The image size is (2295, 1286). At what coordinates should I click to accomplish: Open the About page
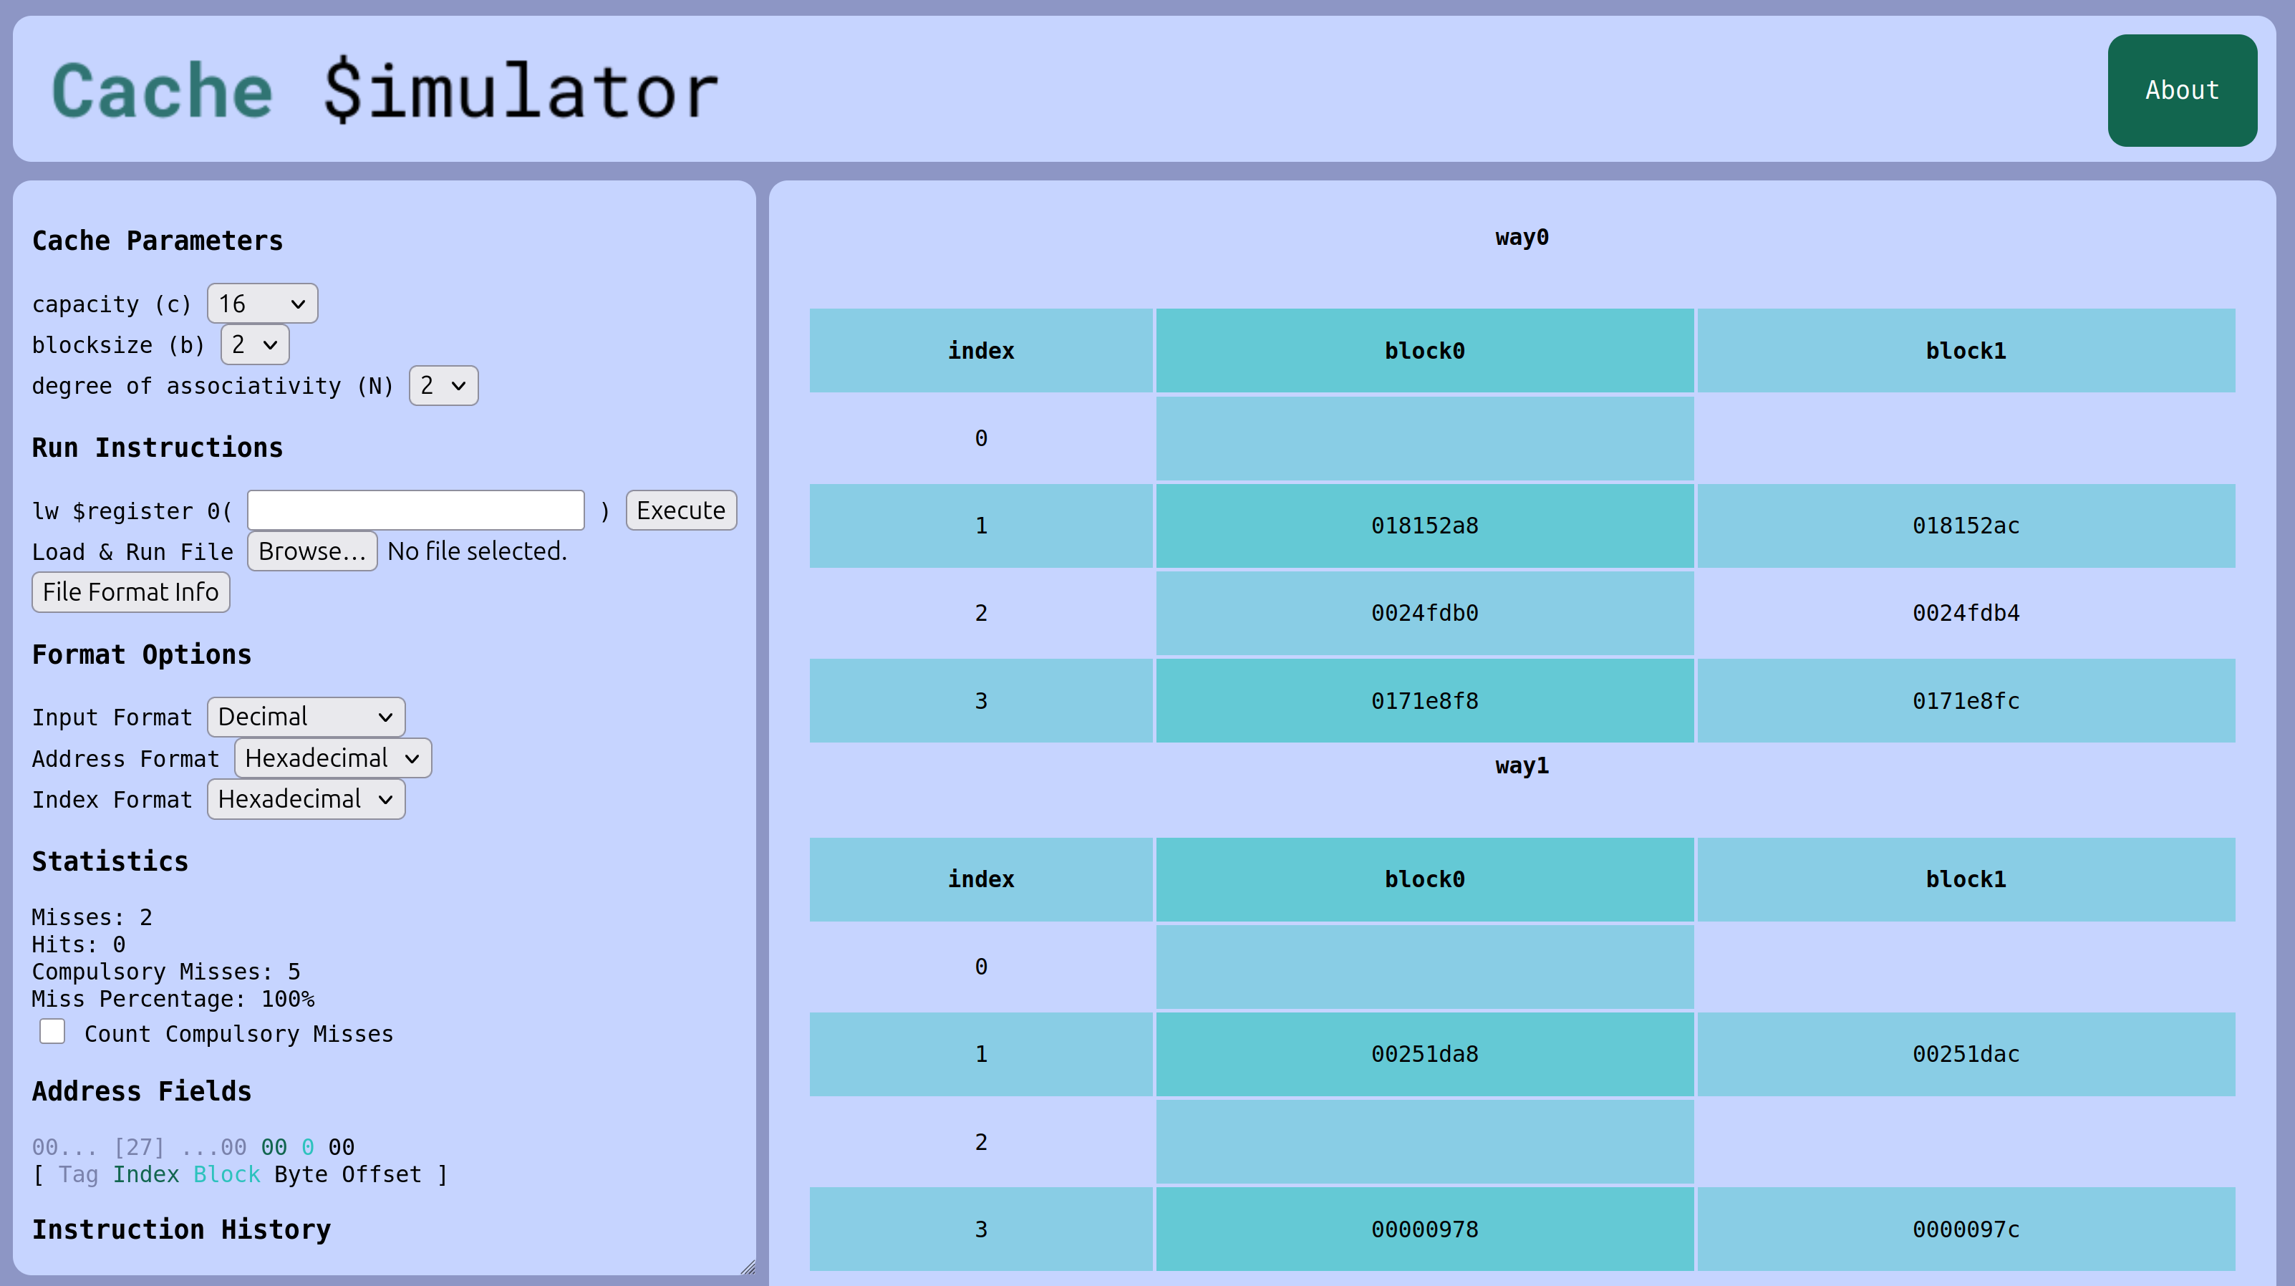(x=2181, y=90)
